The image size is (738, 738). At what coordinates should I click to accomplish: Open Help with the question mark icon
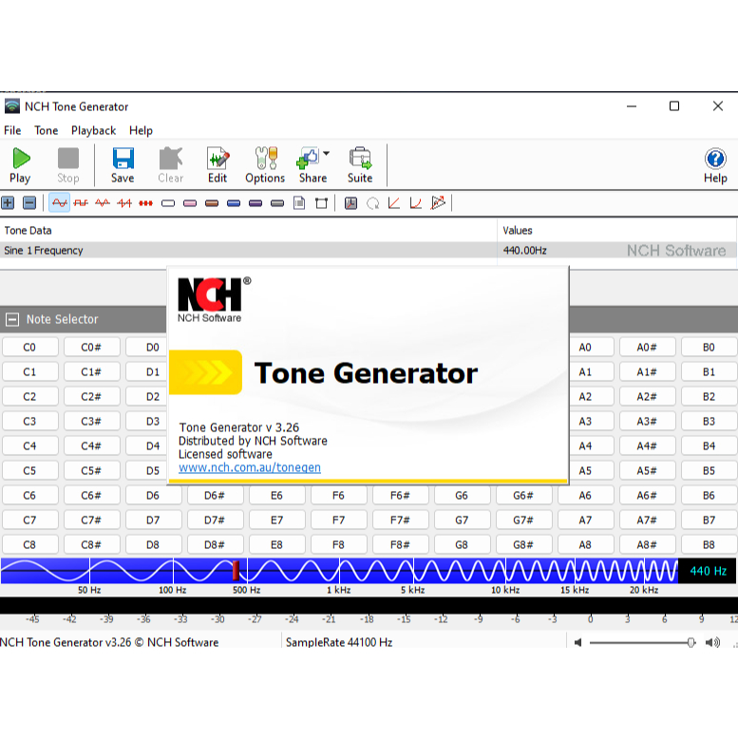coord(715,164)
